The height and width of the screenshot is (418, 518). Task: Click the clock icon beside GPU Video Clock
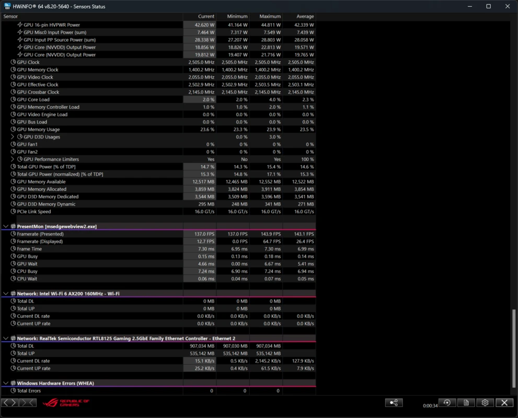13,77
